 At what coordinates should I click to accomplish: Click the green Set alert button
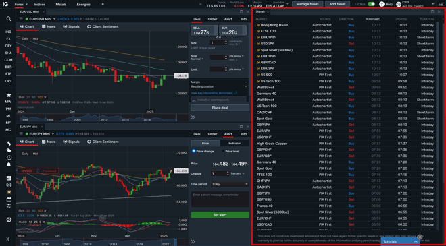220,215
